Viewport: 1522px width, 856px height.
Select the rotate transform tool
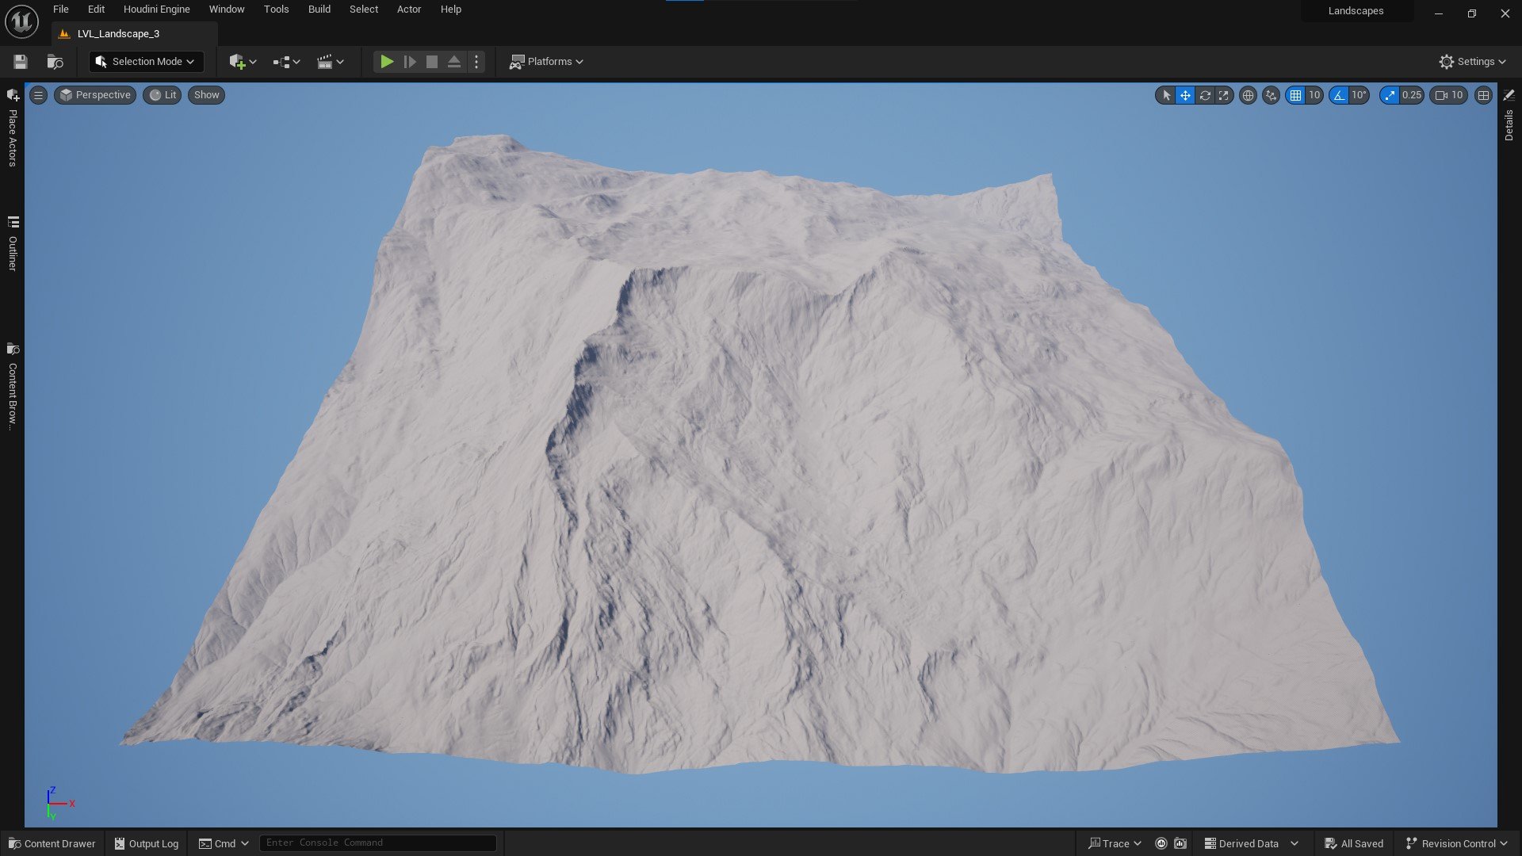(1205, 95)
